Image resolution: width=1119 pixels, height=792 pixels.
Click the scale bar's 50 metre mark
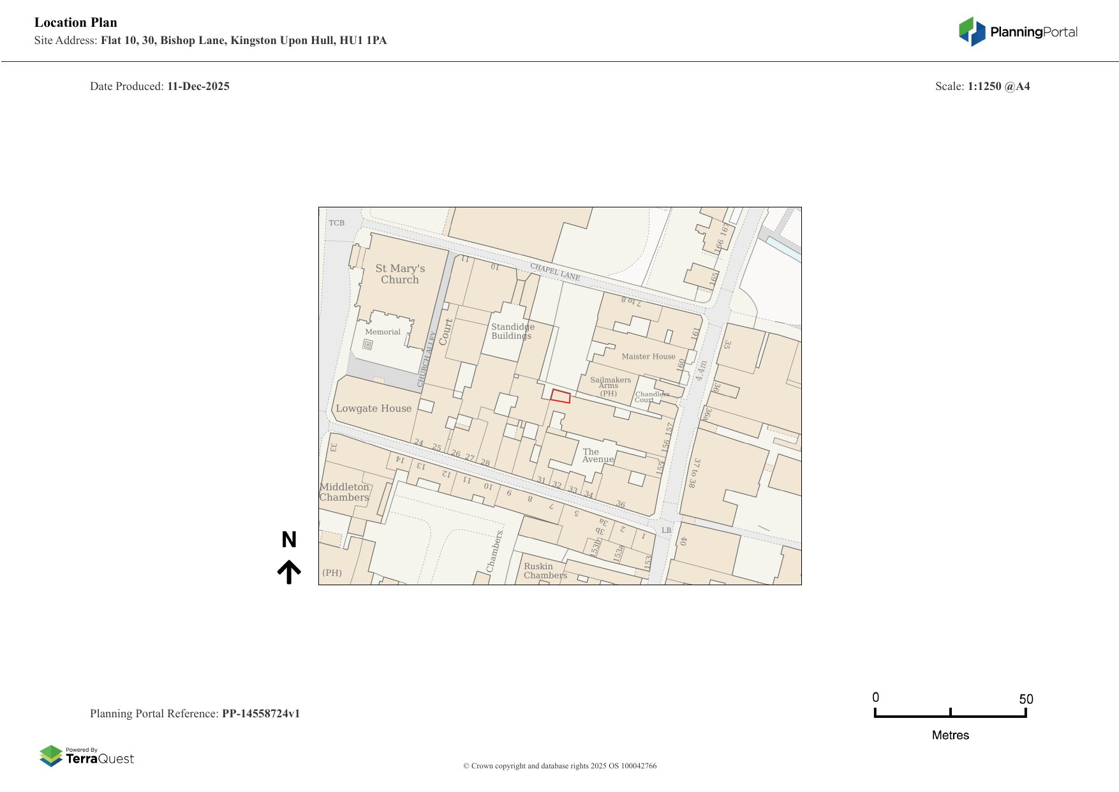coord(1025,699)
